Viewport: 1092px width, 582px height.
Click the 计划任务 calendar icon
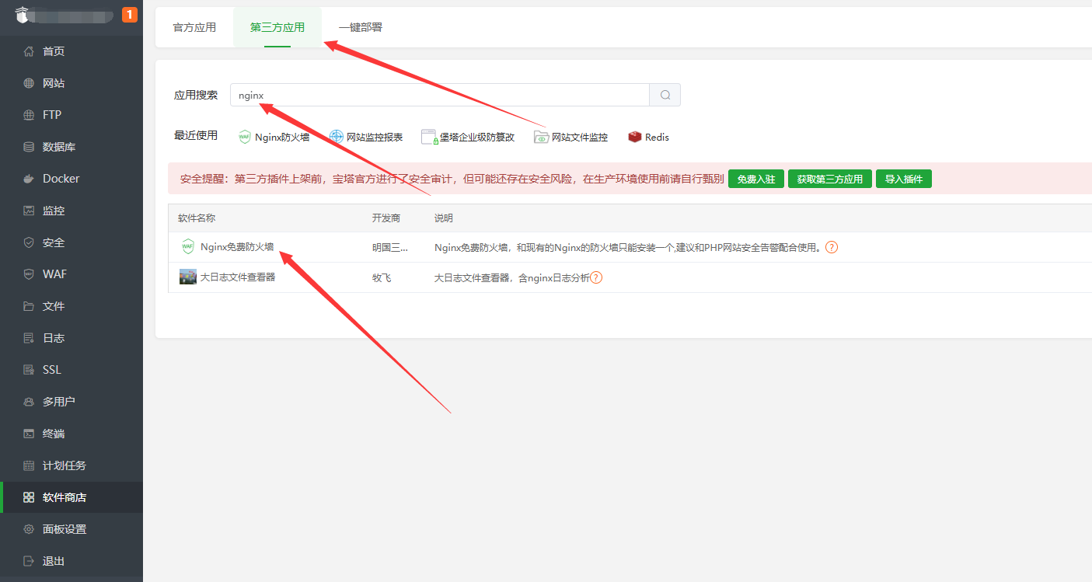pyautogui.click(x=29, y=465)
